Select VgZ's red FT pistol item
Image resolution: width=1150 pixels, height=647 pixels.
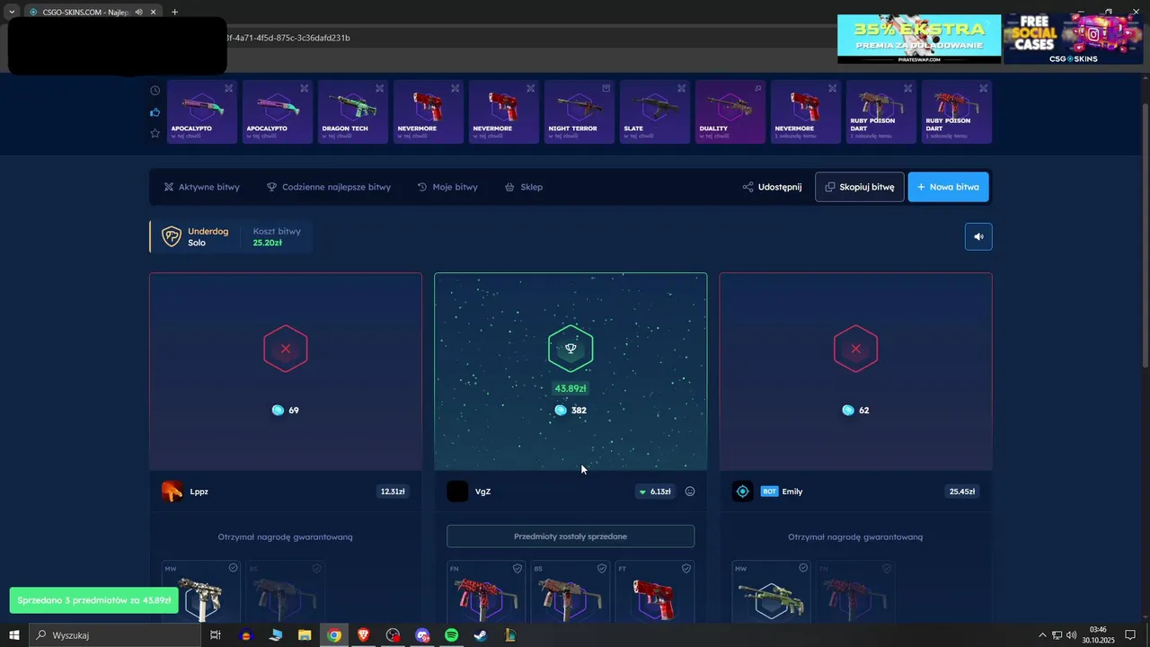point(654,593)
